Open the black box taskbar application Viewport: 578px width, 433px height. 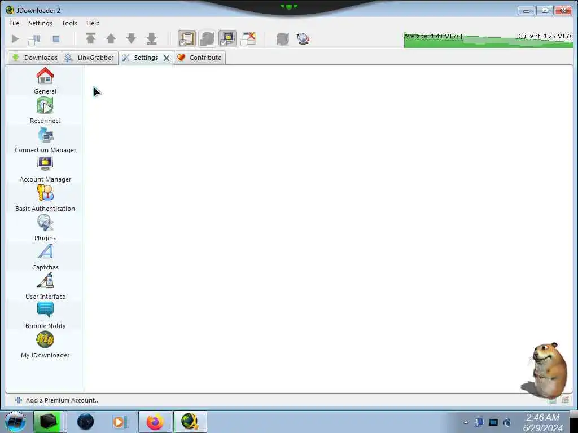point(49,422)
